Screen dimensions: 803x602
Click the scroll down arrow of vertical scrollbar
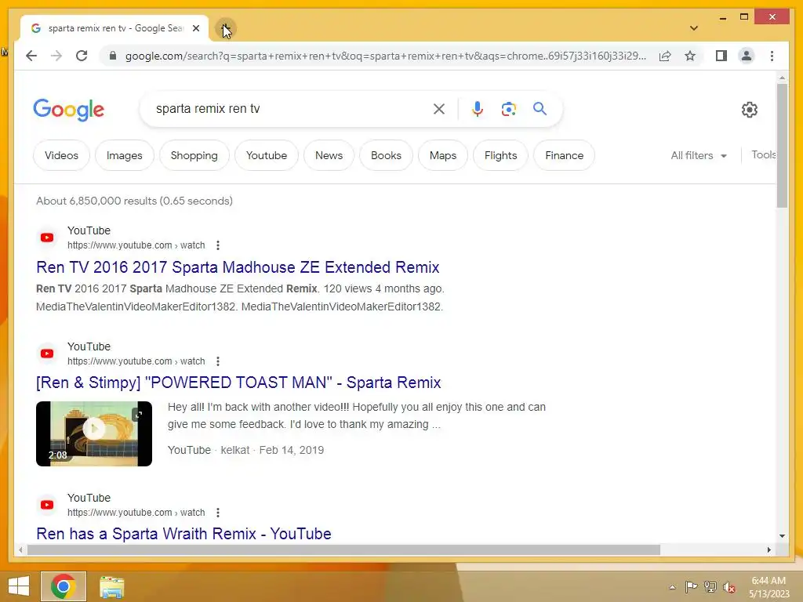click(782, 536)
